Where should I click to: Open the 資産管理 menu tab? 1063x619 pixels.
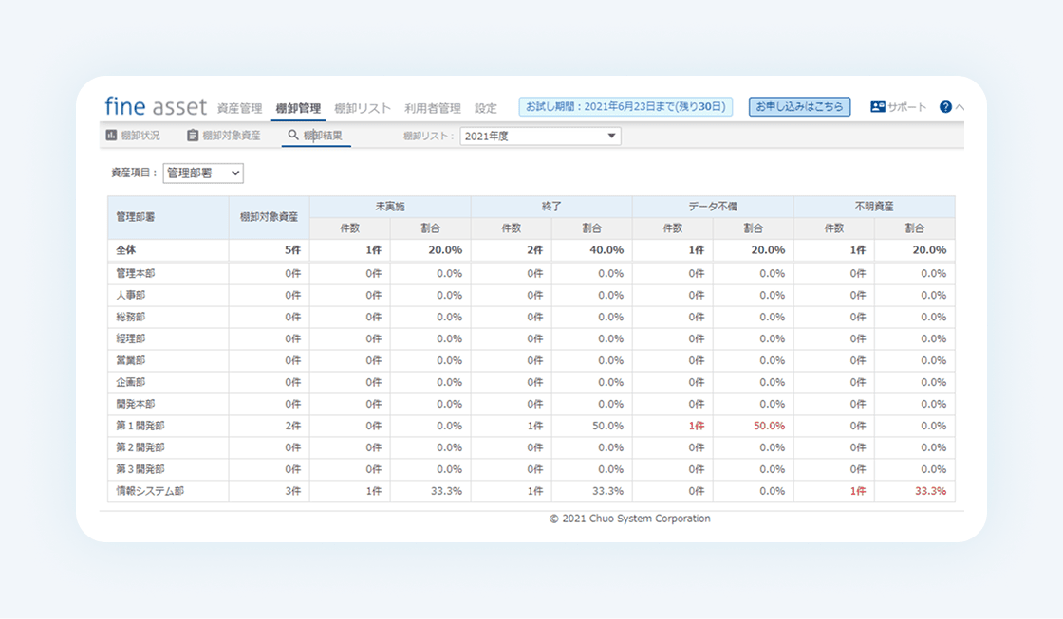pos(239,108)
